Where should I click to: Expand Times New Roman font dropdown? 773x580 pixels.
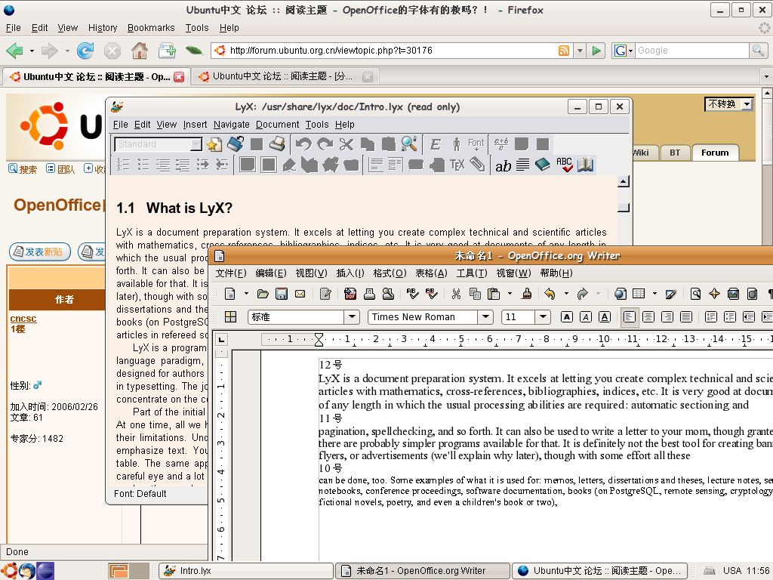[x=485, y=317]
